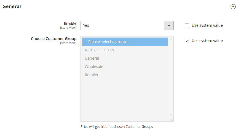Click the Enable dropdown arrow button
The image size is (241, 132).
[169, 25]
